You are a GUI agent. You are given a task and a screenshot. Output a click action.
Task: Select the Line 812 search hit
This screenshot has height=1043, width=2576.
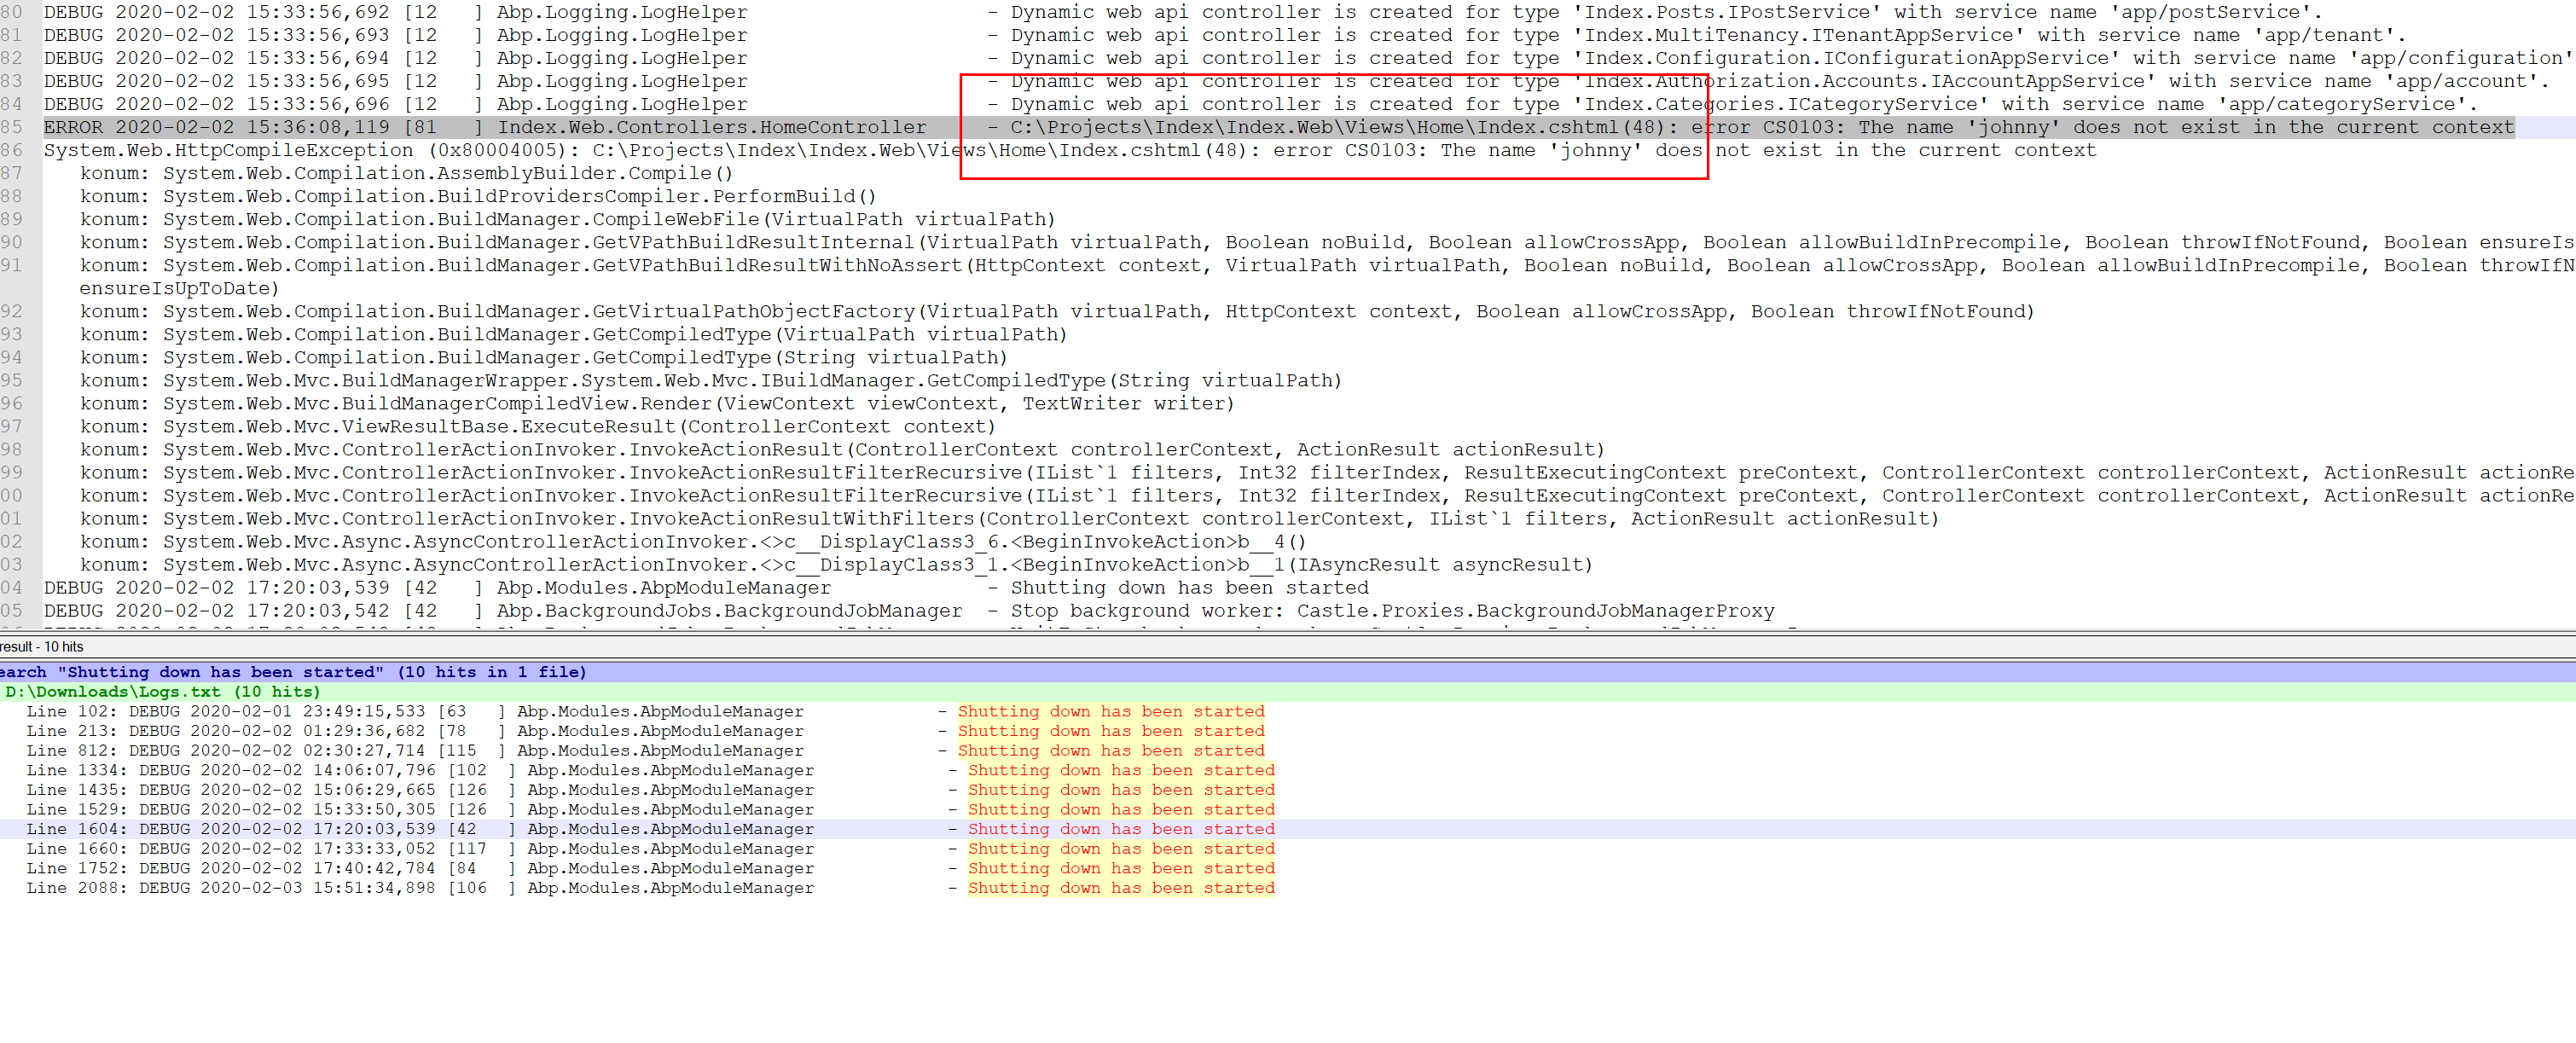[x=400, y=750]
